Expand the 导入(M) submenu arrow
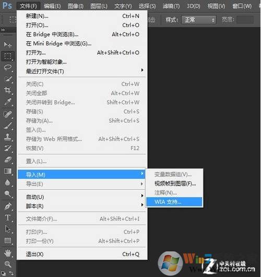261x277 pixels. click(142, 174)
